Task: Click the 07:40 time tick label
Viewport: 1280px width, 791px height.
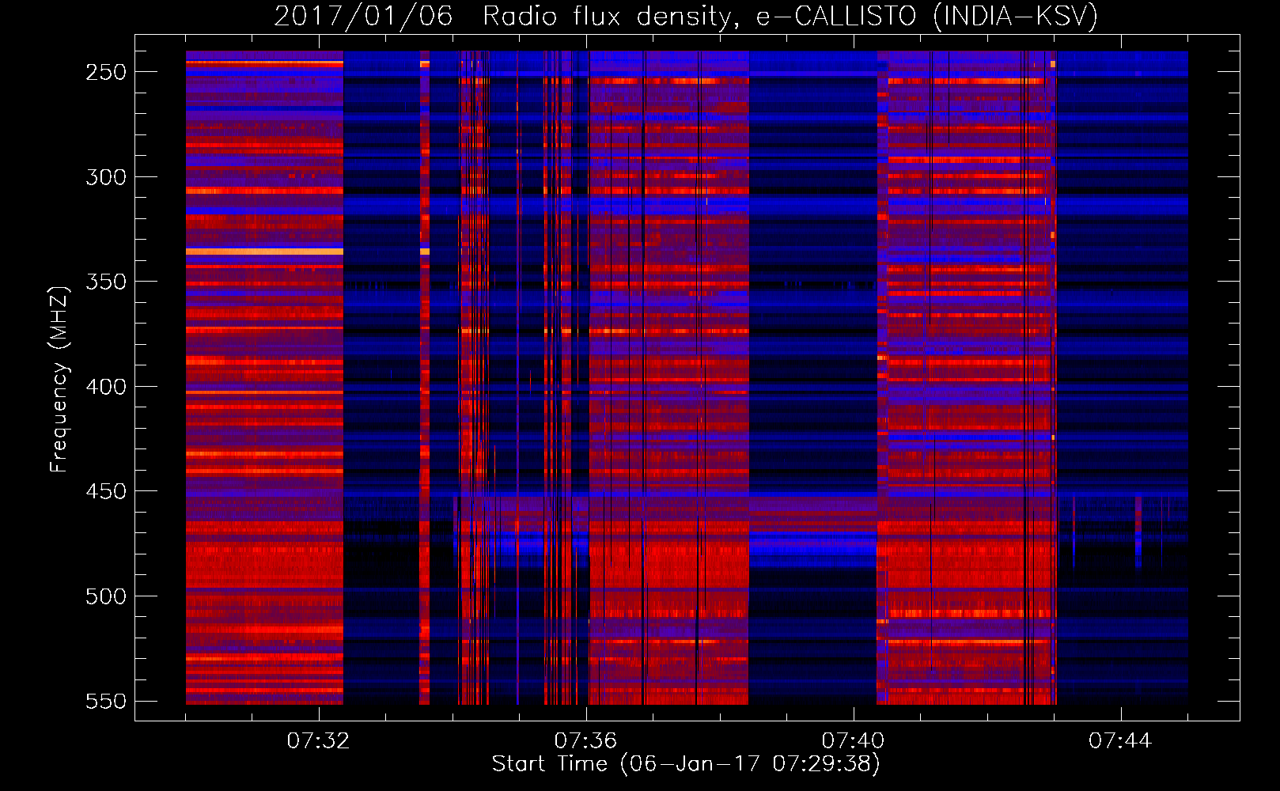Action: point(853,741)
